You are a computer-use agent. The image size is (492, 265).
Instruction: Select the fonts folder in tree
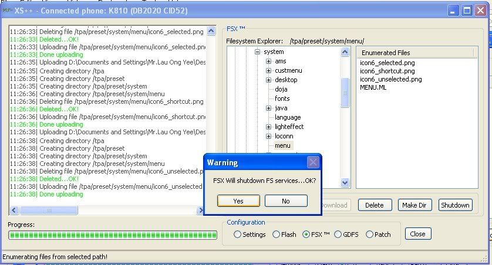point(282,98)
